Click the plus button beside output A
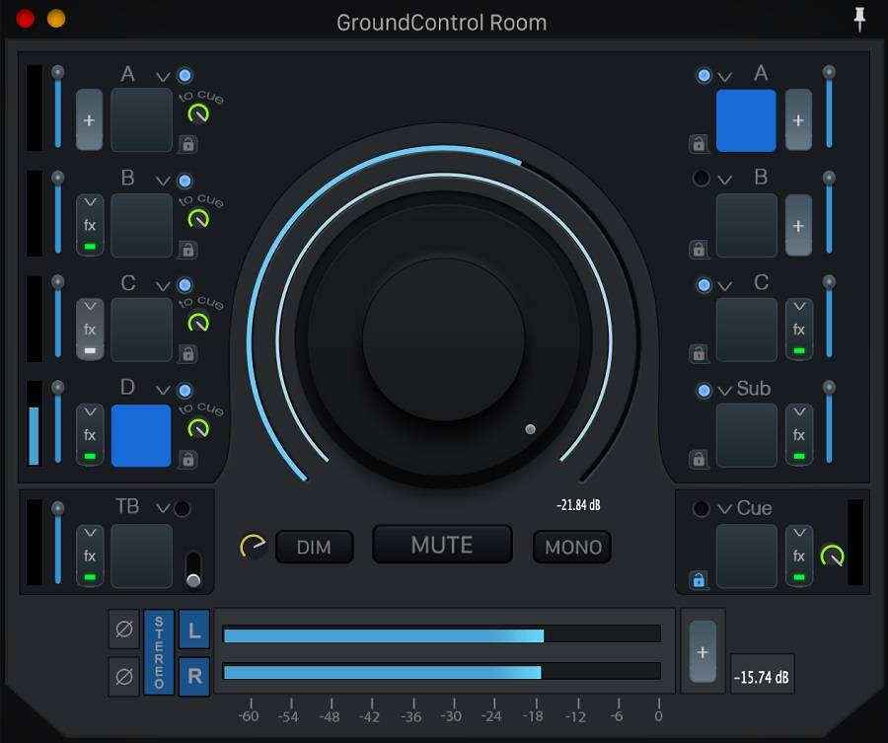 tap(798, 120)
